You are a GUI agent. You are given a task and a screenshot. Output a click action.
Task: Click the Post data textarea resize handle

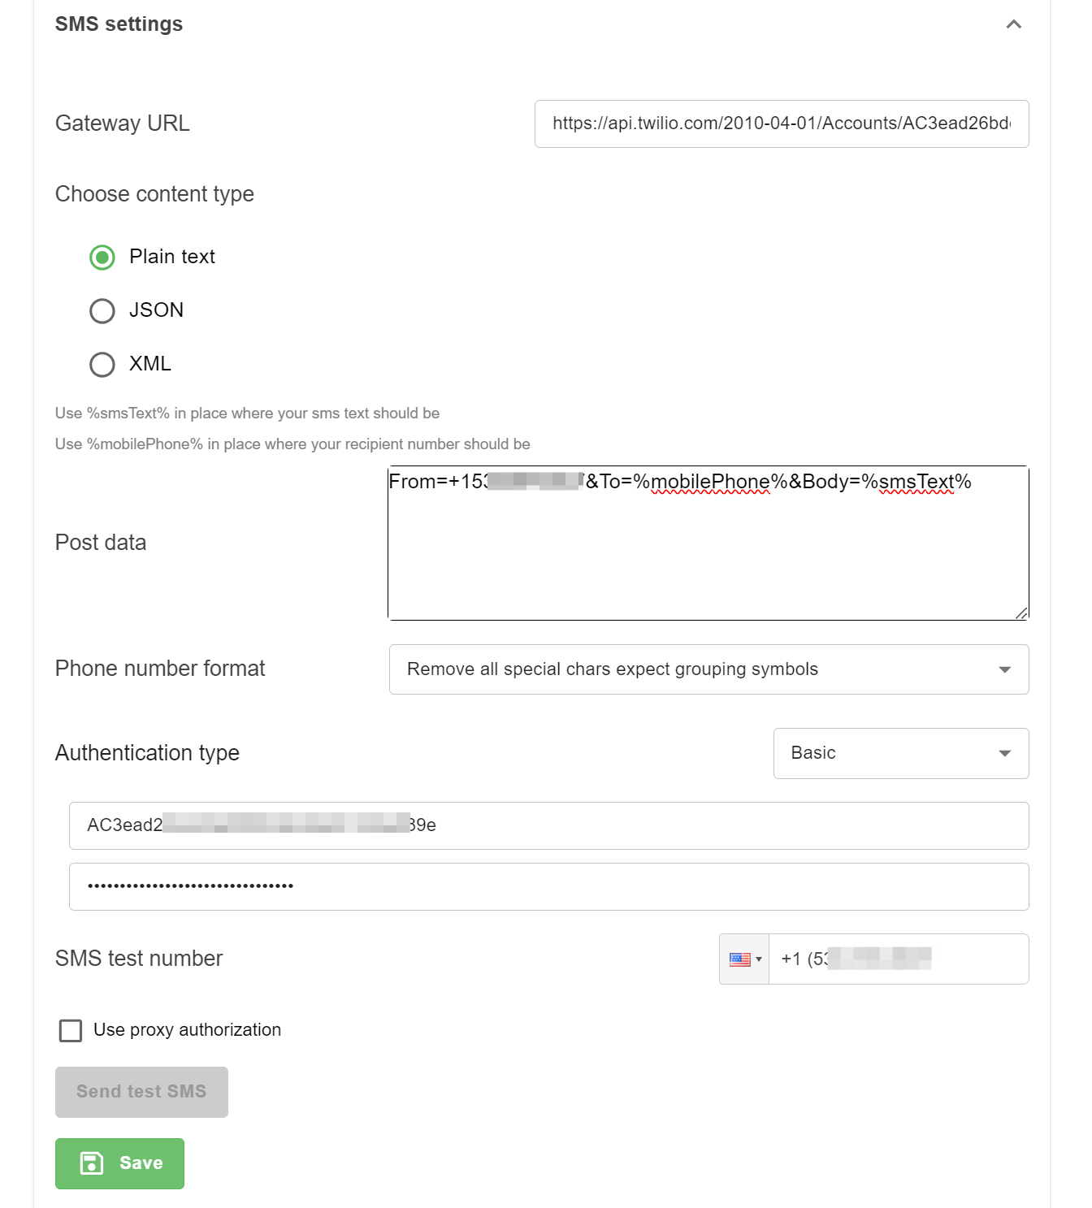pos(1022,613)
